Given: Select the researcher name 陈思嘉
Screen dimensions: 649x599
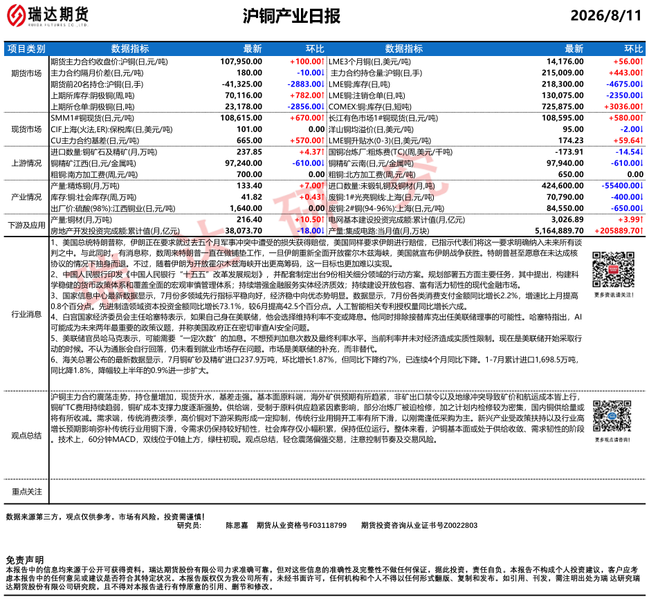Looking at the screenshot, I should (237, 526).
